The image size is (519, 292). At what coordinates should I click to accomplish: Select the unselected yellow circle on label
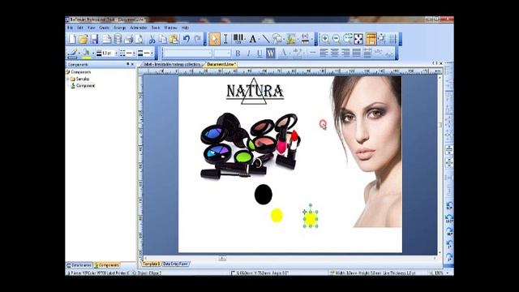[277, 215]
